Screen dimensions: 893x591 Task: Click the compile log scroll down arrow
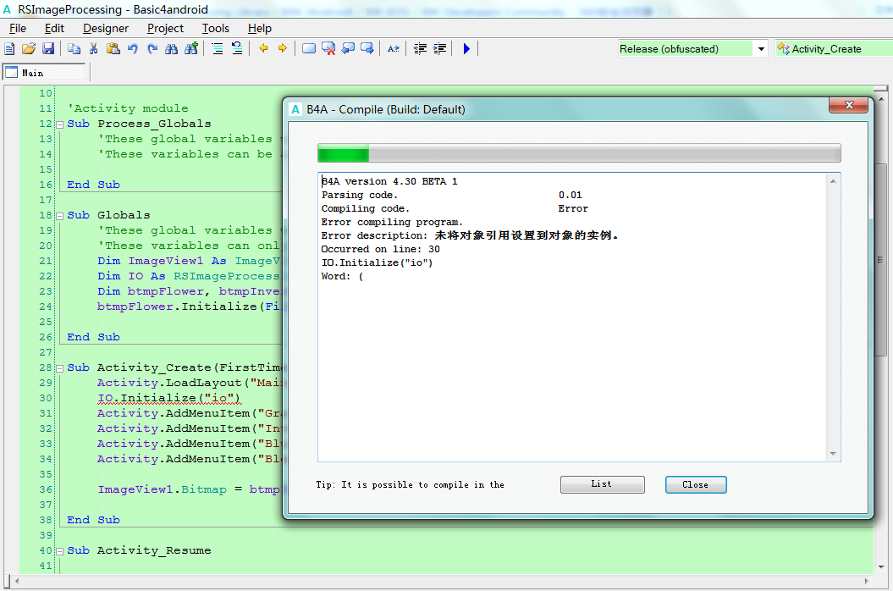tap(833, 454)
